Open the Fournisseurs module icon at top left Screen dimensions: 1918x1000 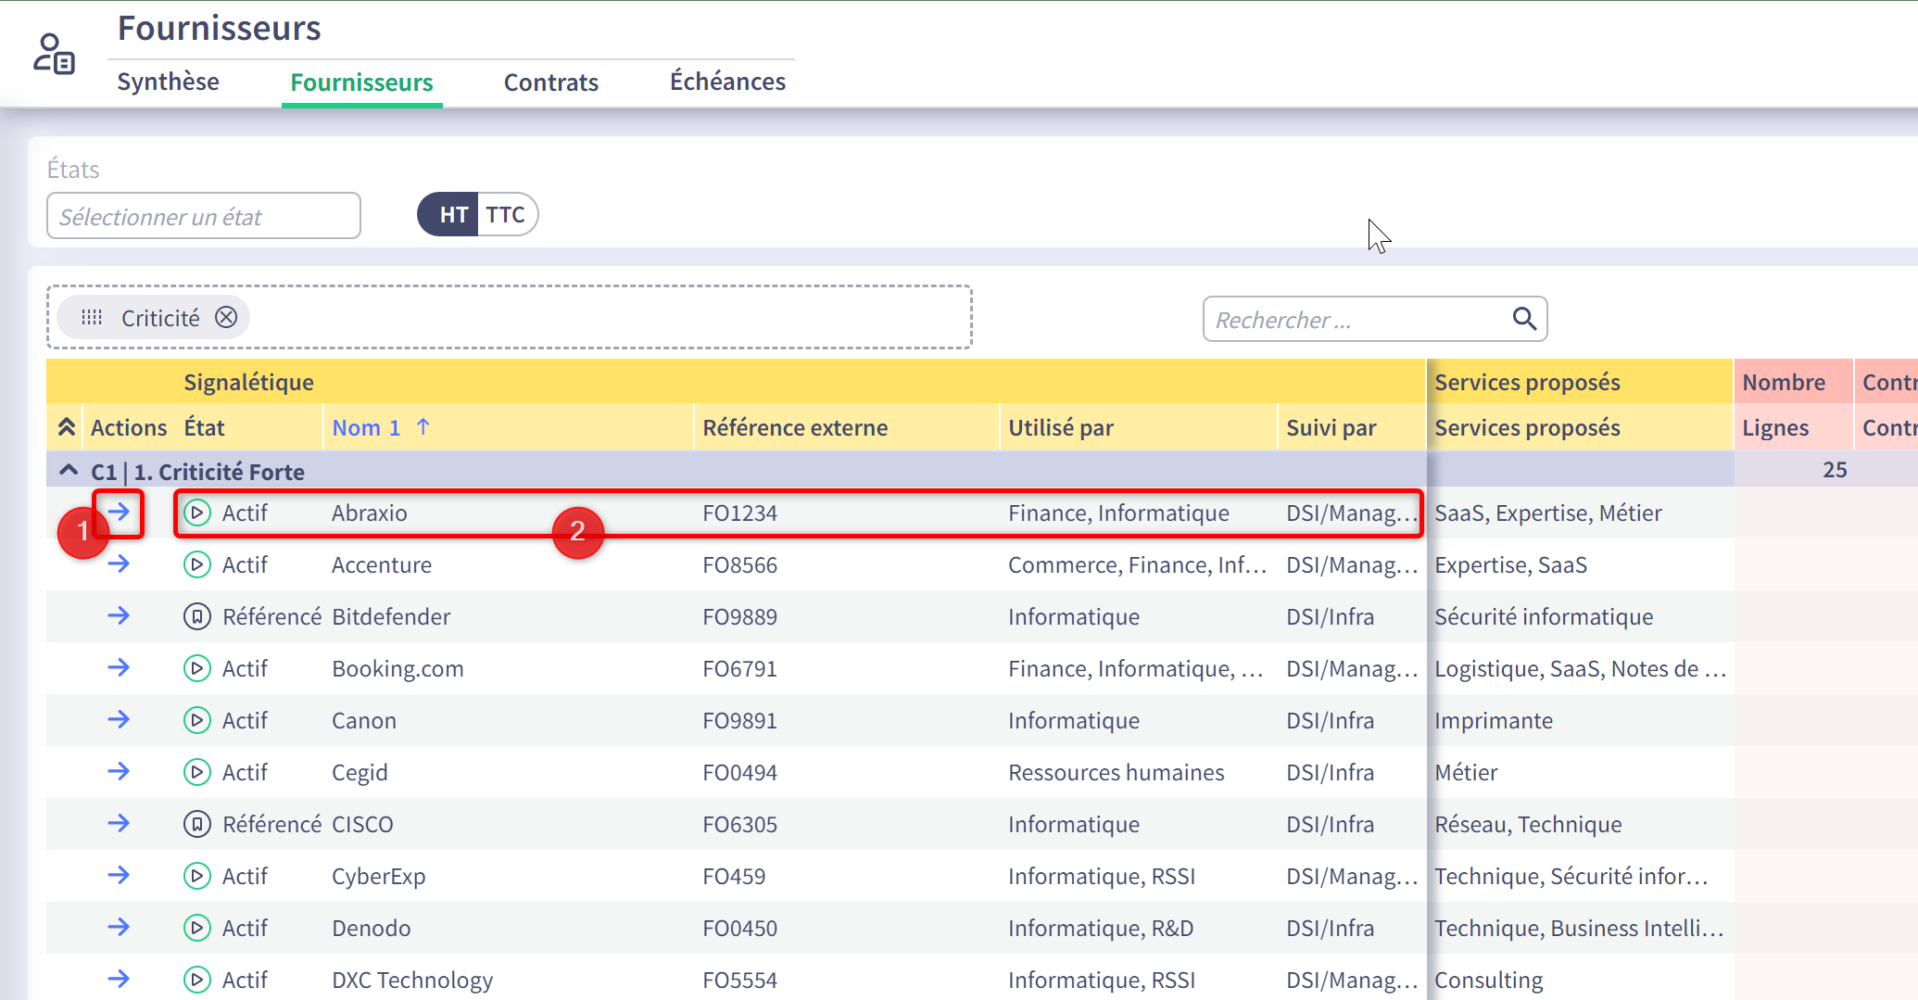[x=54, y=54]
